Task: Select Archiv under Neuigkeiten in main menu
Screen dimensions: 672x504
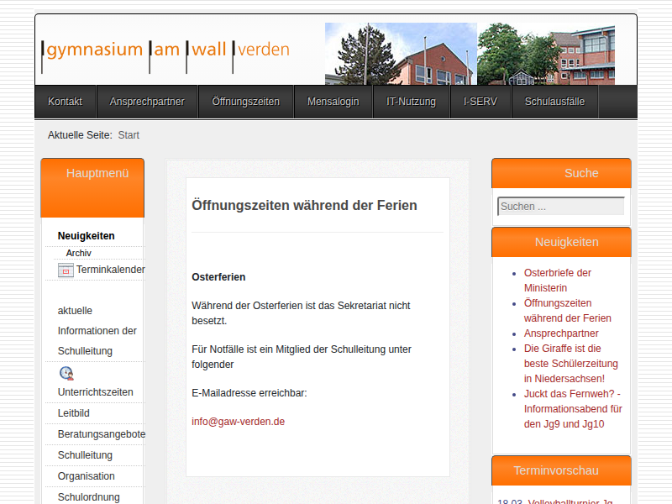Action: pyautogui.click(x=79, y=253)
